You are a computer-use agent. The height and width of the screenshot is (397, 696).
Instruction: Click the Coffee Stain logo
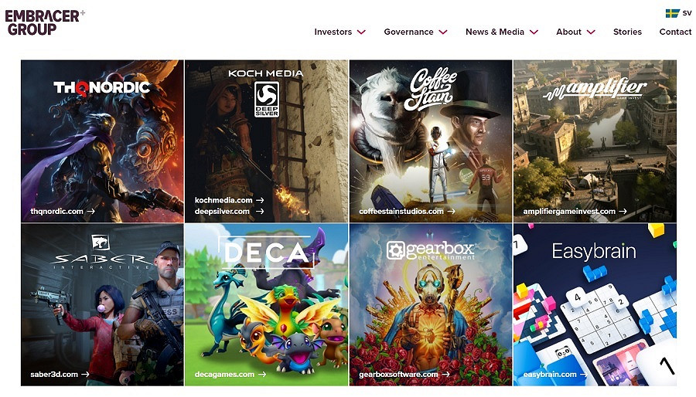[431, 89]
